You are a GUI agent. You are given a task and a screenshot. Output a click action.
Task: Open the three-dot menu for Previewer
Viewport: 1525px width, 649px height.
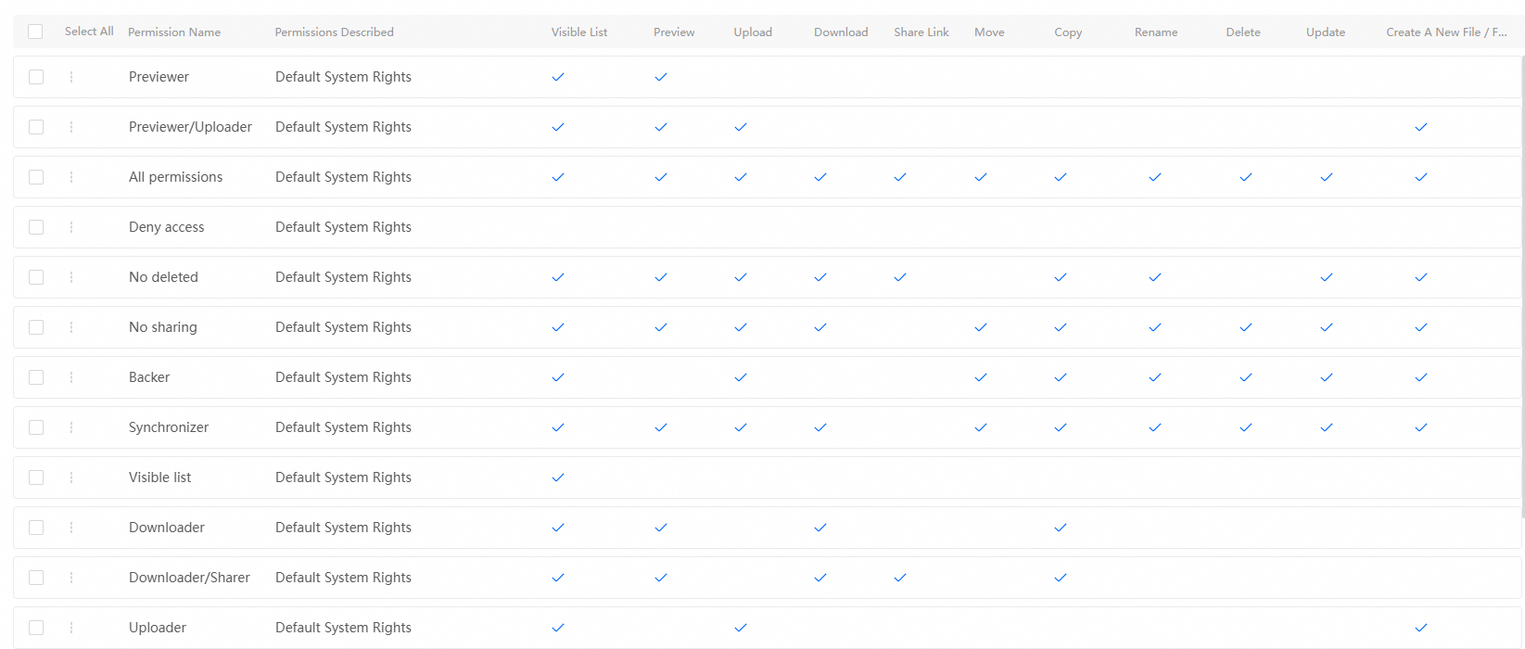tap(71, 77)
